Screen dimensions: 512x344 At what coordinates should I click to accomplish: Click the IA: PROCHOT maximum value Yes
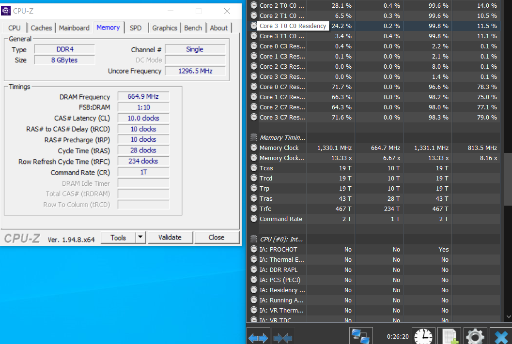443,250
